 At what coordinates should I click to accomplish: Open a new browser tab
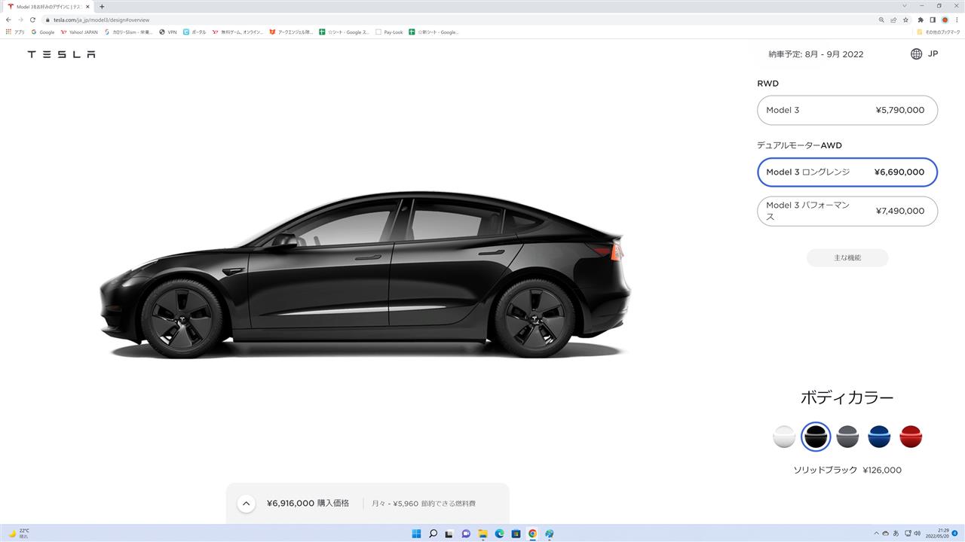pyautogui.click(x=102, y=7)
